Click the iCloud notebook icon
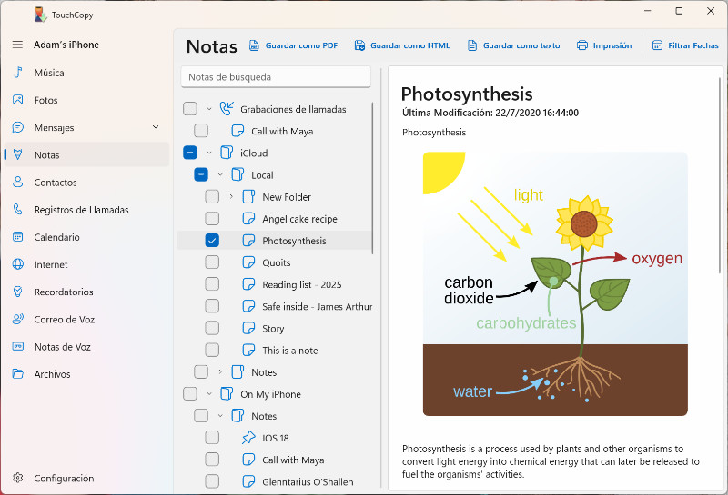728x495 pixels. pos(227,153)
